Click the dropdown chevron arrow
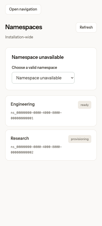This screenshot has width=102, height=226. [72, 78]
